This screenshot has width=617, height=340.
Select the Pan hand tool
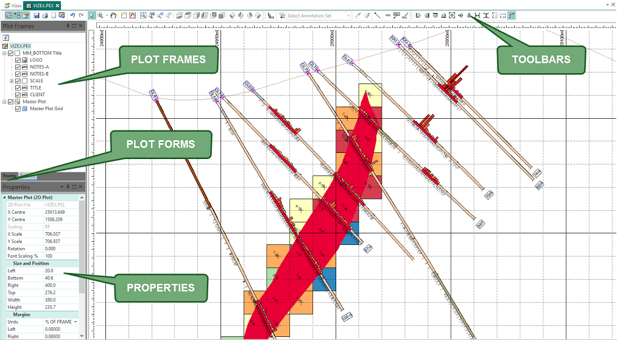click(x=113, y=15)
